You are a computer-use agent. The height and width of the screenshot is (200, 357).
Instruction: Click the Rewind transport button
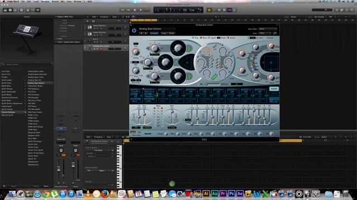pyautogui.click(x=123, y=10)
